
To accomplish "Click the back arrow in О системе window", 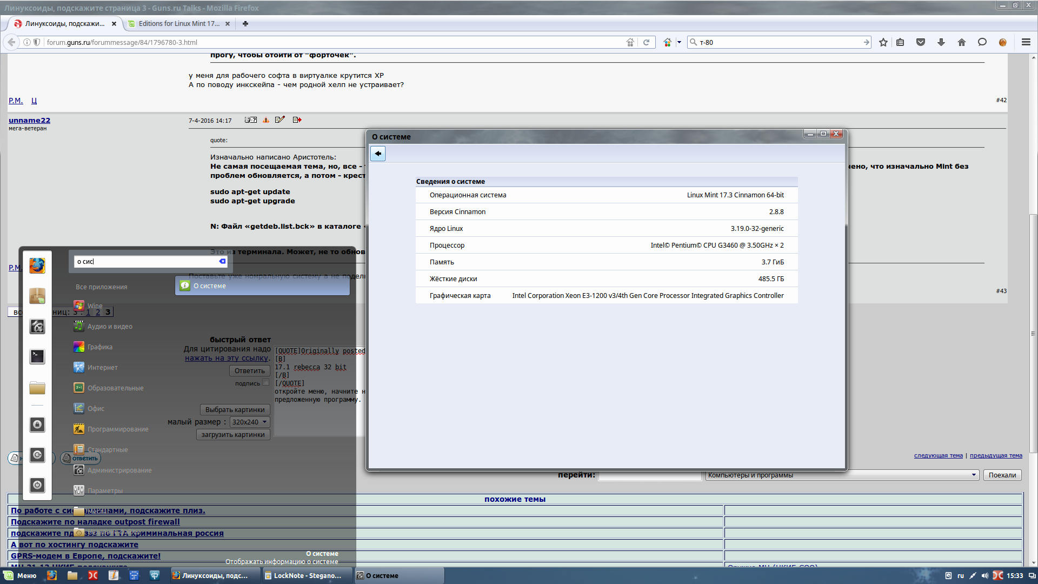I will click(x=378, y=154).
